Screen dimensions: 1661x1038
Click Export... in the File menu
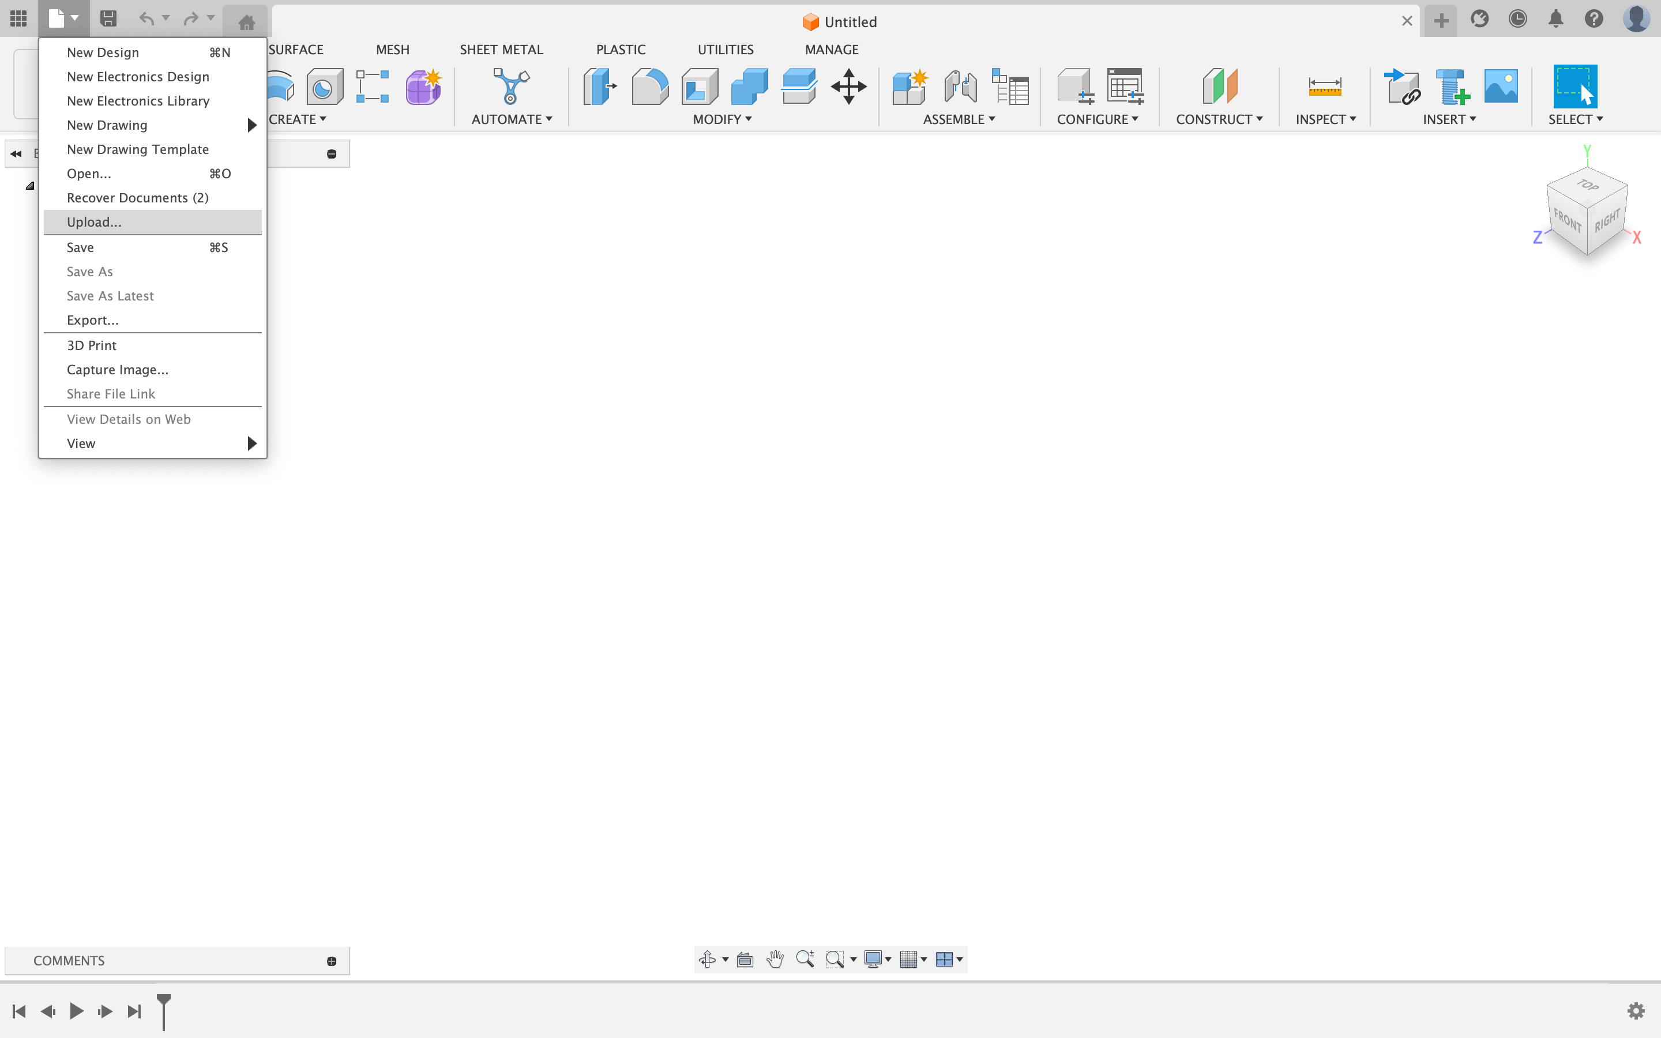click(x=93, y=320)
